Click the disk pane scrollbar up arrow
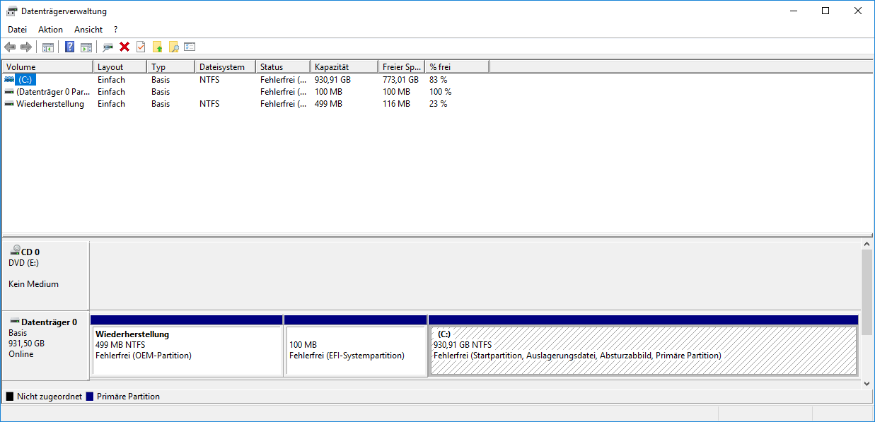The height and width of the screenshot is (422, 875). 868,243
